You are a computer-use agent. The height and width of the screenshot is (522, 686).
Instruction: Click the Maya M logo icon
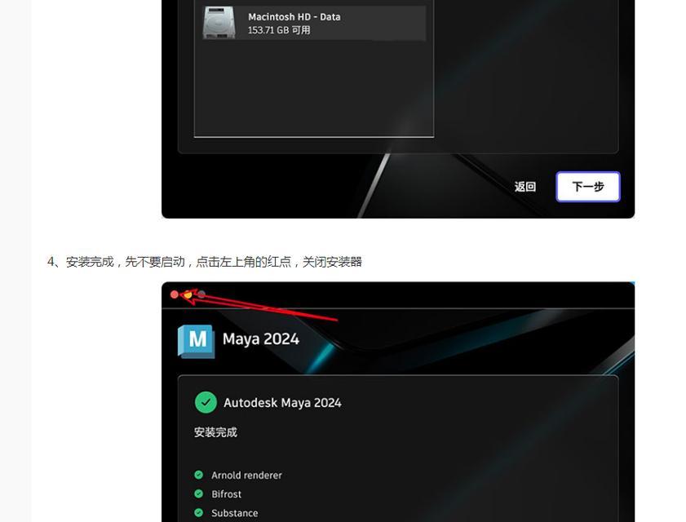coord(197,340)
